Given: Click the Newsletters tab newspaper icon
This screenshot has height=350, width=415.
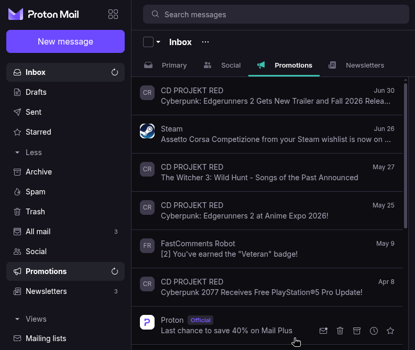Looking at the screenshot, I should click(332, 65).
